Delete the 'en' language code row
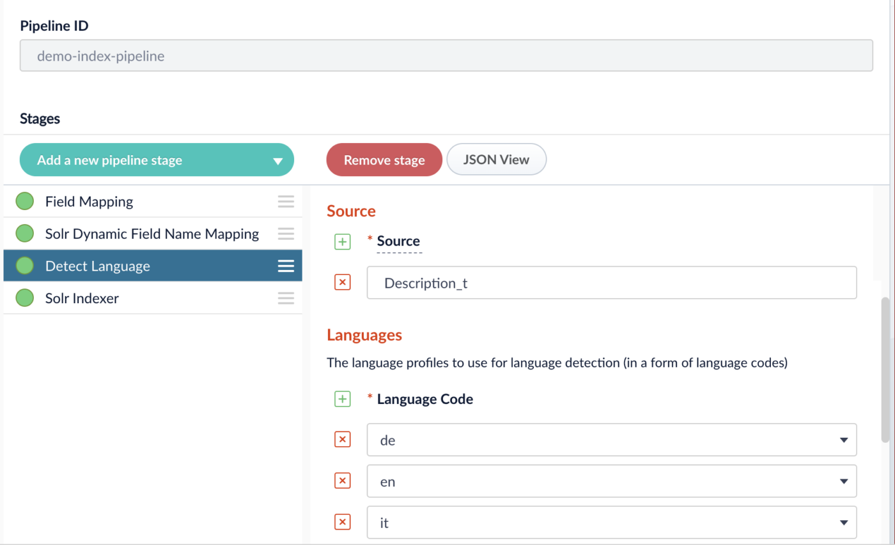The height and width of the screenshot is (545, 895). click(343, 481)
